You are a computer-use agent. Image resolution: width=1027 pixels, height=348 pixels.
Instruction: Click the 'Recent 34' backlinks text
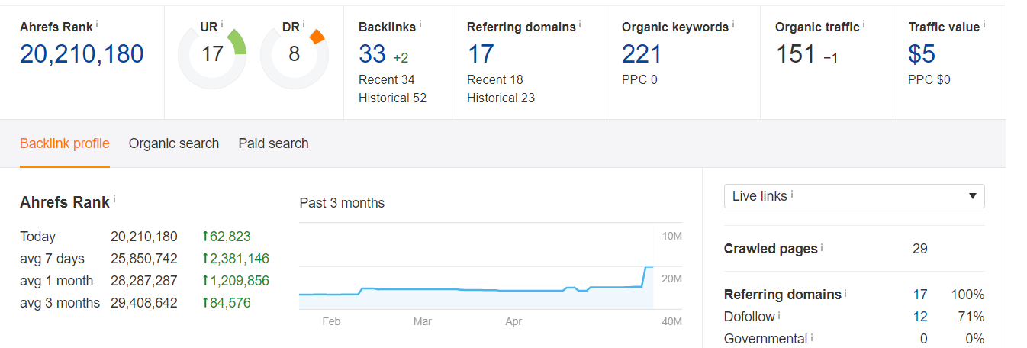[387, 79]
